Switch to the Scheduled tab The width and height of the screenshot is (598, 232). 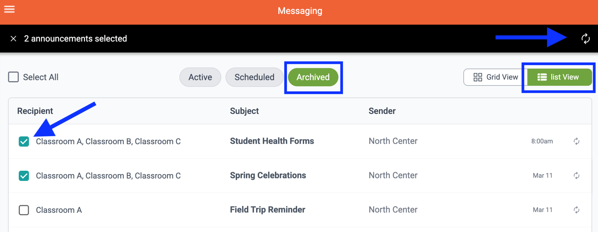(254, 77)
